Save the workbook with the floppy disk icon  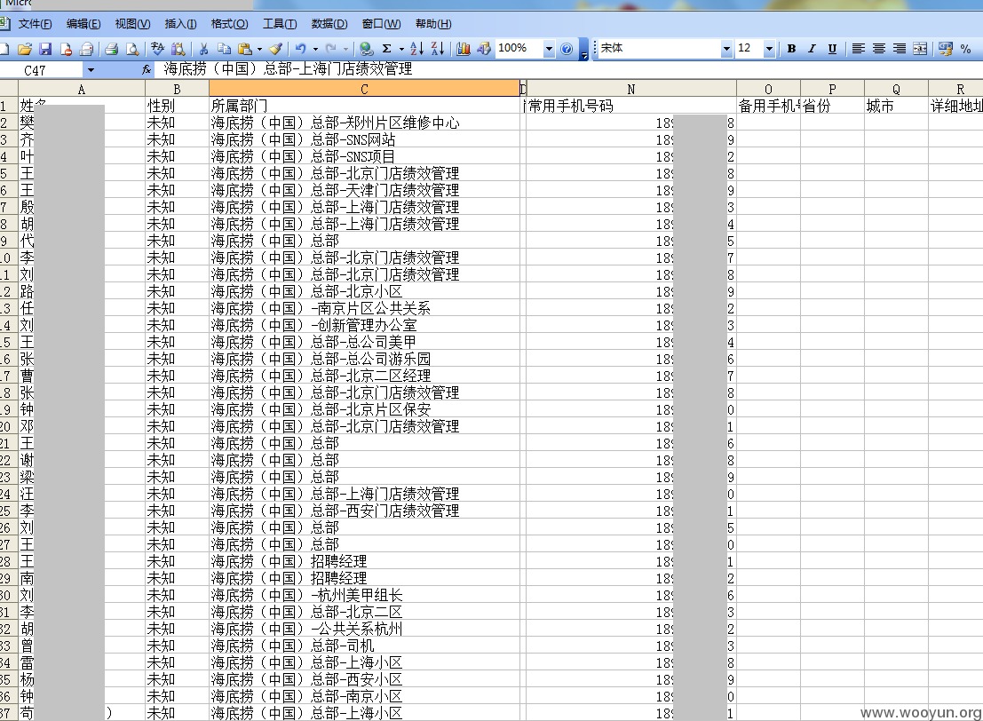pos(45,48)
